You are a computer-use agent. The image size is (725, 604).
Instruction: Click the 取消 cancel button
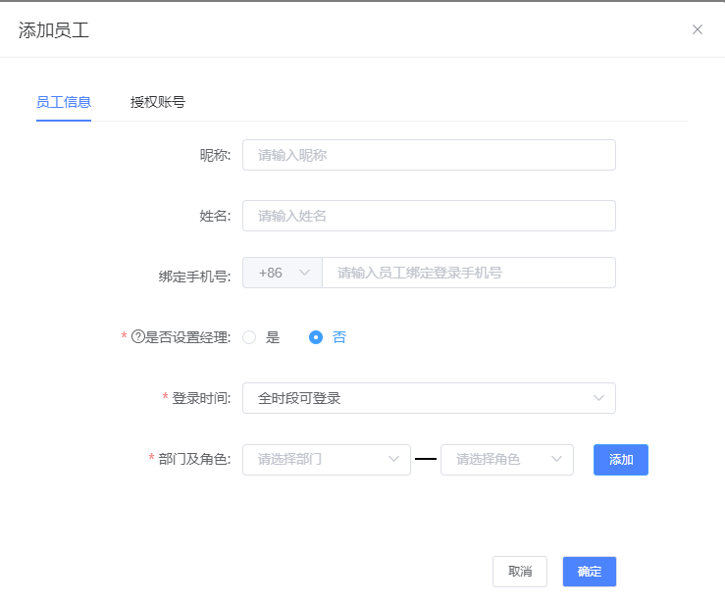pos(520,572)
